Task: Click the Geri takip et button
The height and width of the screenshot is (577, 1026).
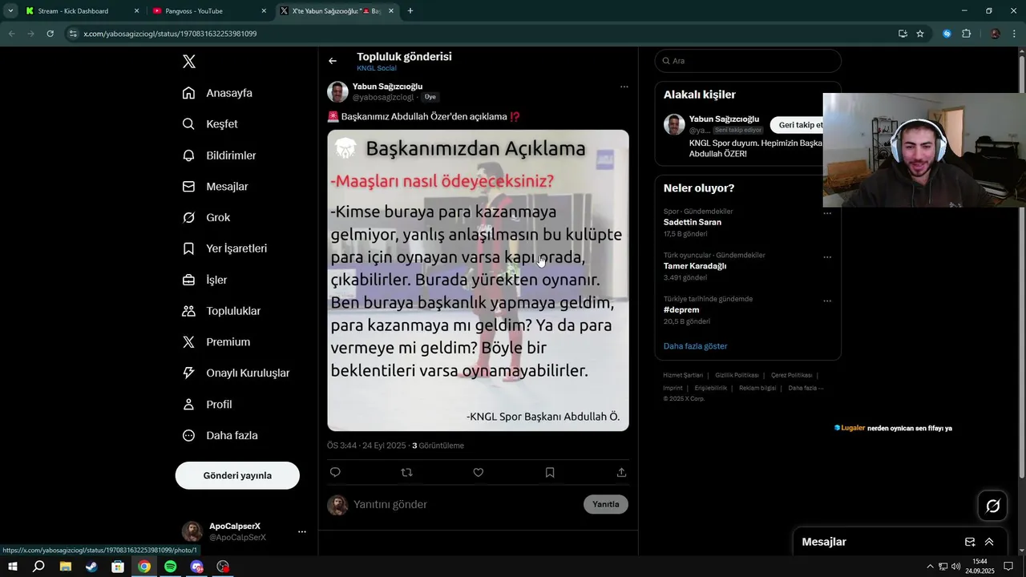Action: (800, 125)
